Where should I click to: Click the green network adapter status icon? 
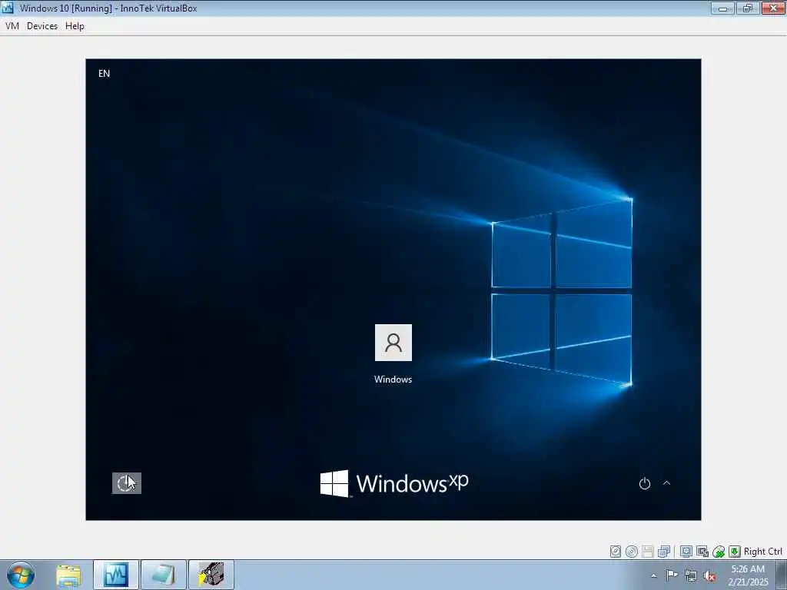(x=719, y=552)
